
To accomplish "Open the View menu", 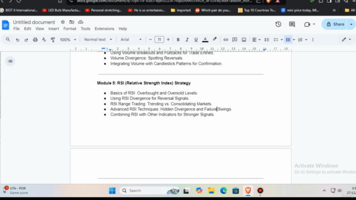I will (x=39, y=29).
